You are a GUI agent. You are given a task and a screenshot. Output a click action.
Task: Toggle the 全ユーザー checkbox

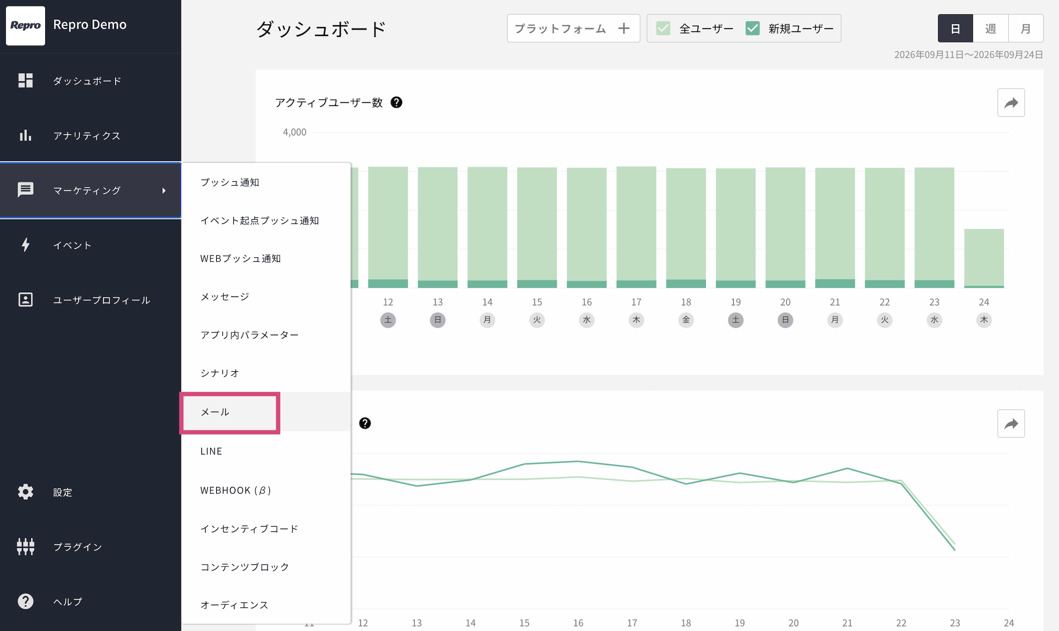click(663, 29)
